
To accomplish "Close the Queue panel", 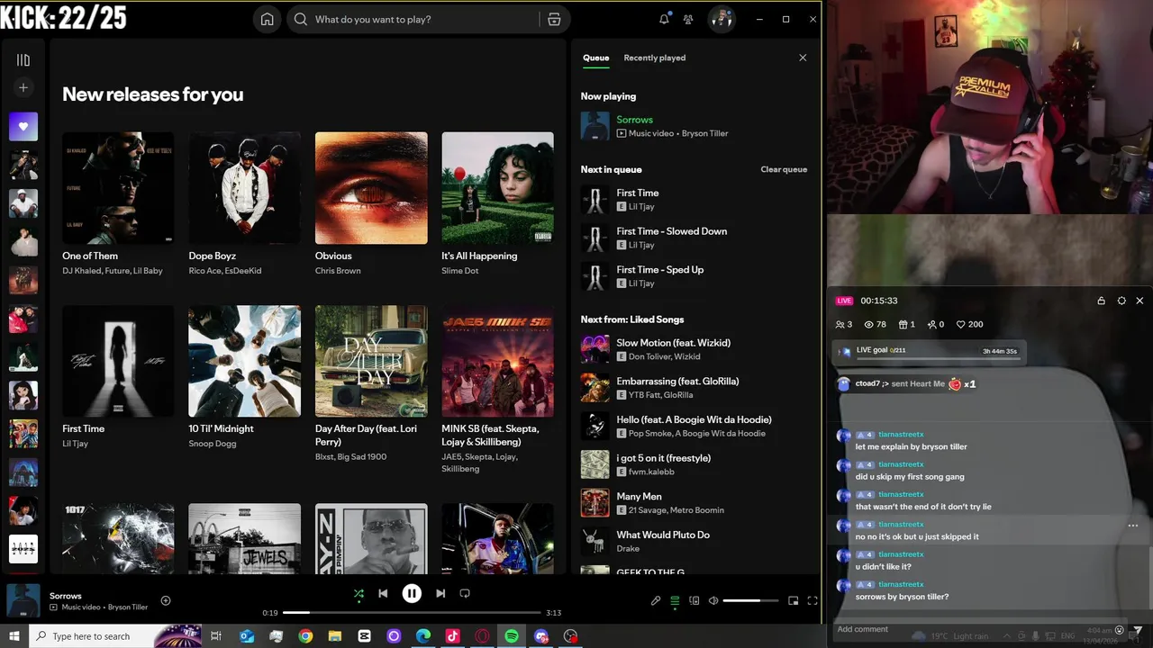I will (803, 58).
